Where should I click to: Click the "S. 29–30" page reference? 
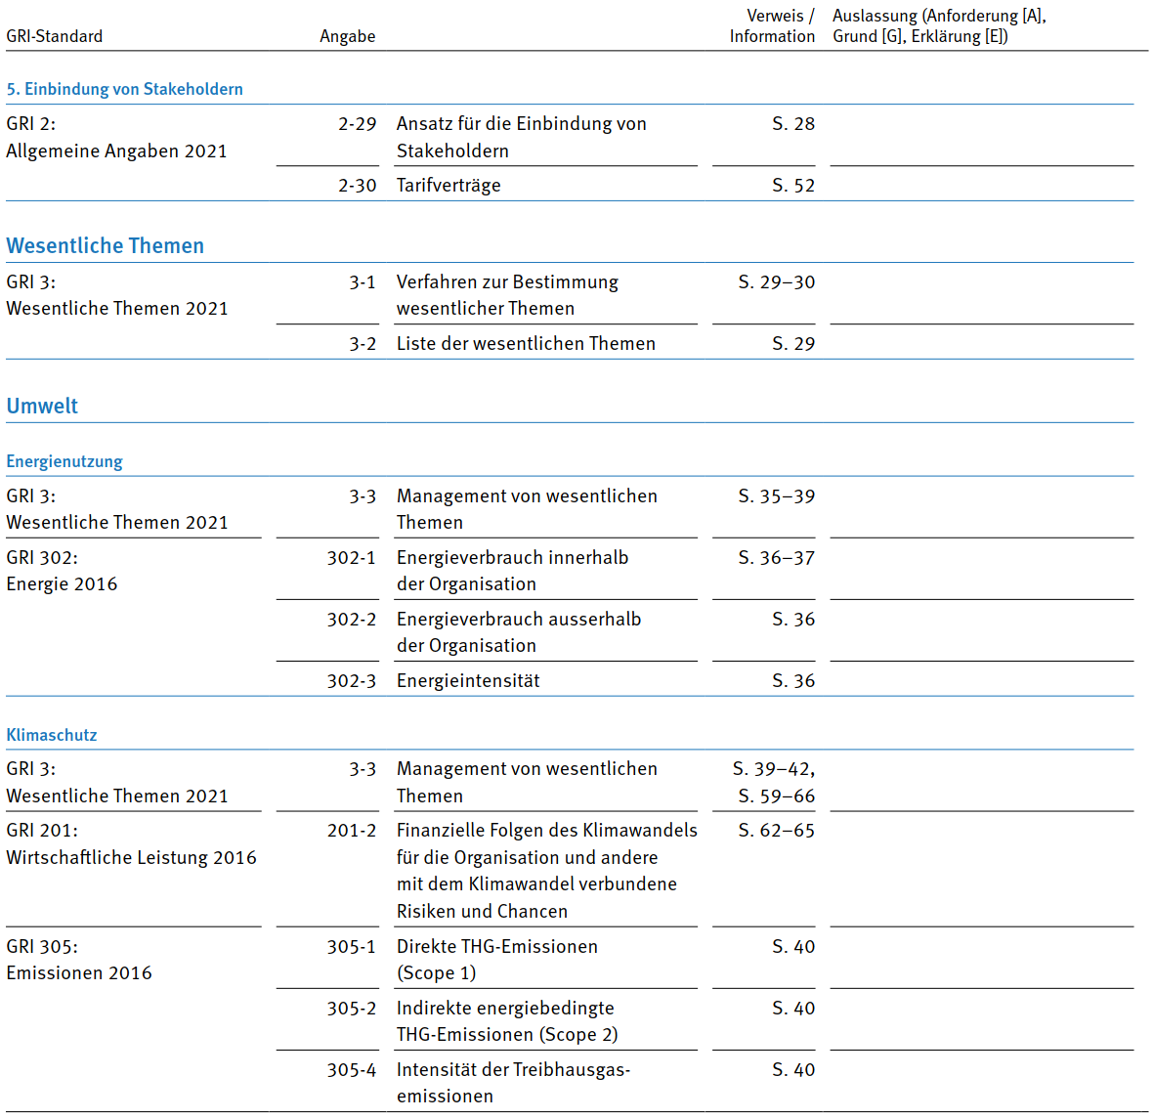(776, 282)
